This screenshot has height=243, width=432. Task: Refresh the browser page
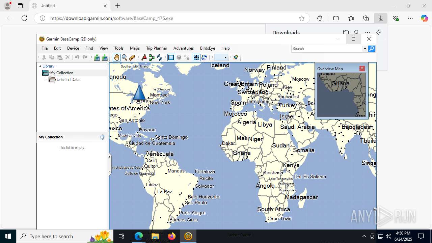click(24, 18)
